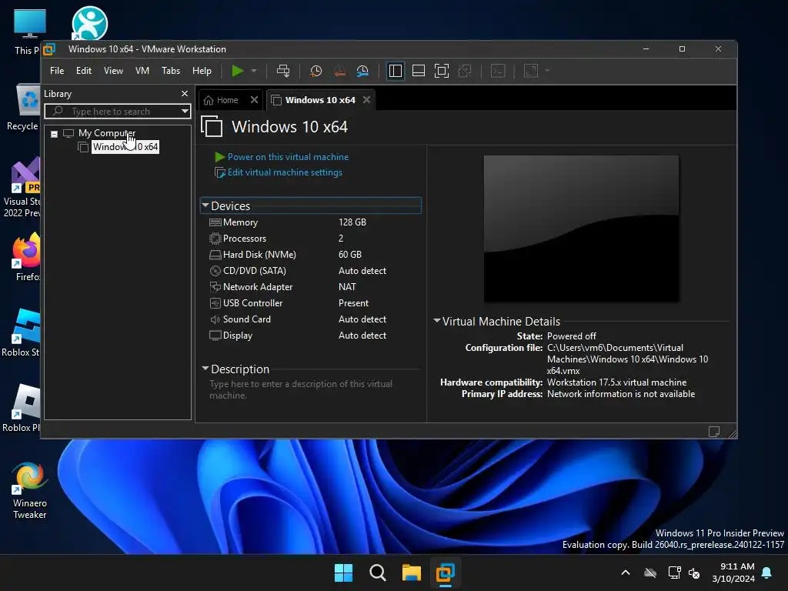Close the Home tab
Image resolution: width=788 pixels, height=591 pixels.
click(x=254, y=100)
